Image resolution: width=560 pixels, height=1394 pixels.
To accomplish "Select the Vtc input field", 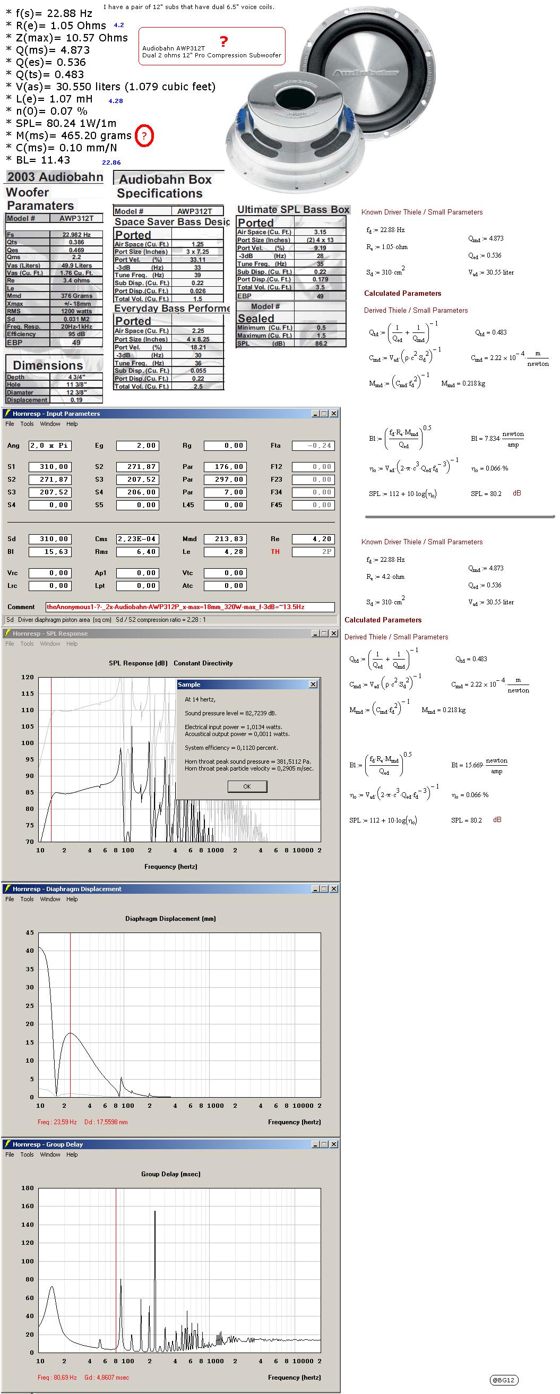I will point(225,573).
